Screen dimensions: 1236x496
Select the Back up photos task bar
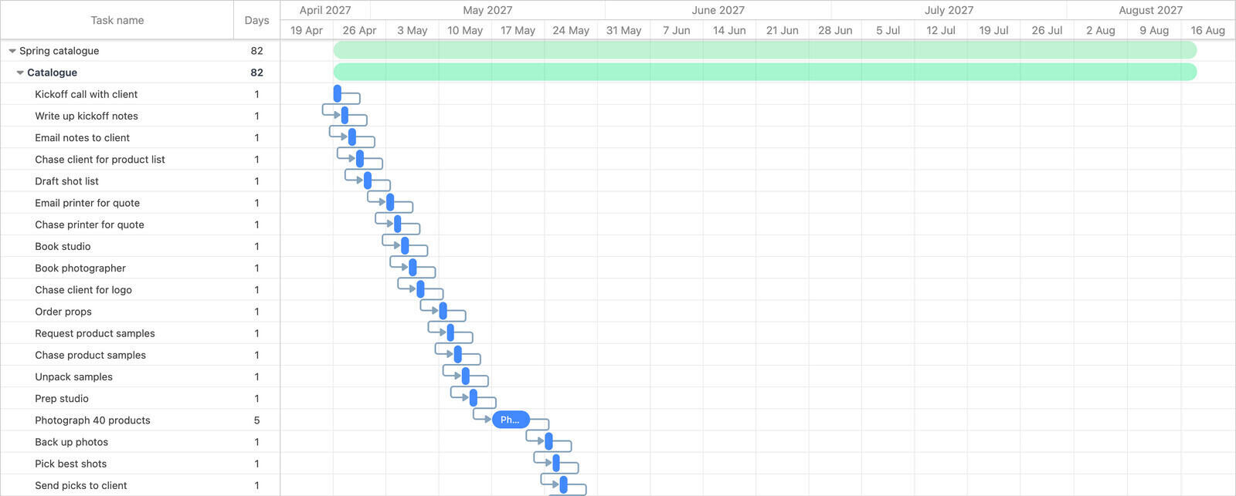(x=548, y=441)
